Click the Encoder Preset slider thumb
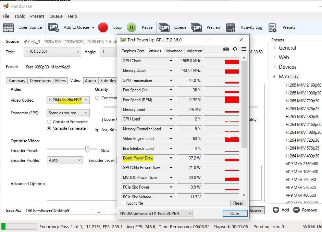322x232 pixels. [x=87, y=149]
